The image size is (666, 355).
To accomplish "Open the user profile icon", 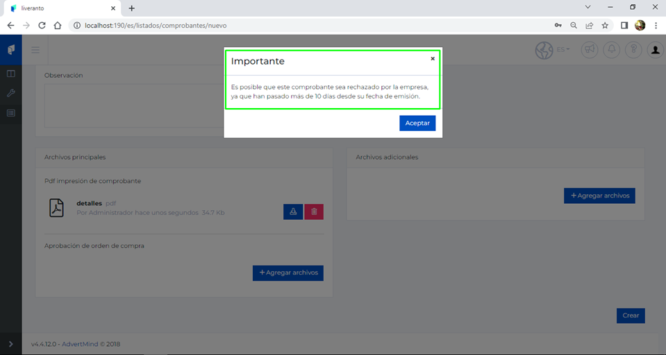I will (654, 50).
